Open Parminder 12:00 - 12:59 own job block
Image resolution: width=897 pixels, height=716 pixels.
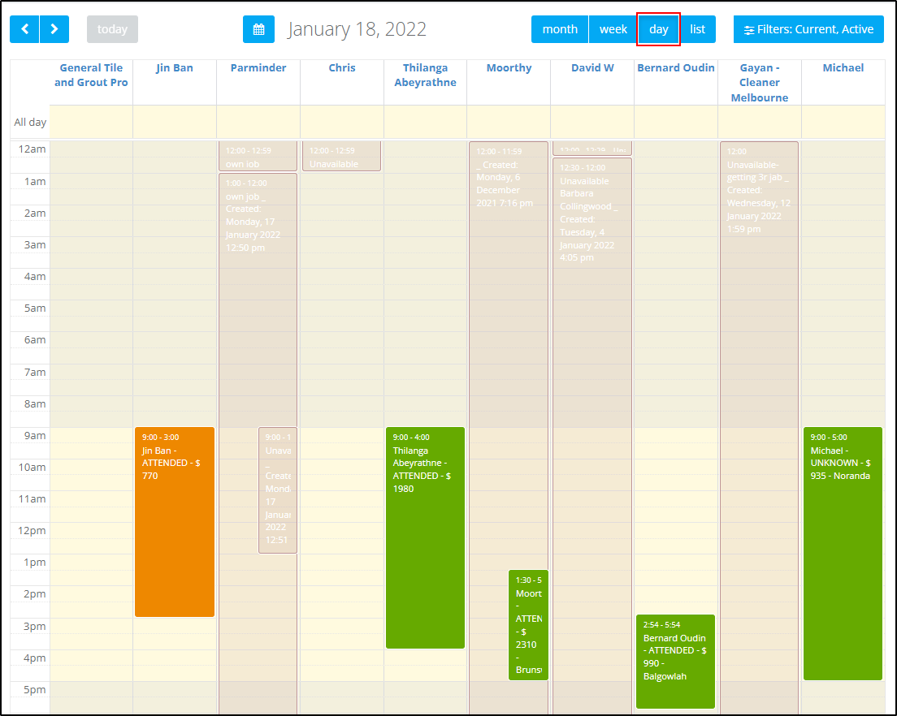[258, 156]
